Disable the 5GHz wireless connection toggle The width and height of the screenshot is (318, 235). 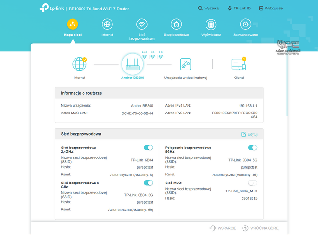click(253, 148)
